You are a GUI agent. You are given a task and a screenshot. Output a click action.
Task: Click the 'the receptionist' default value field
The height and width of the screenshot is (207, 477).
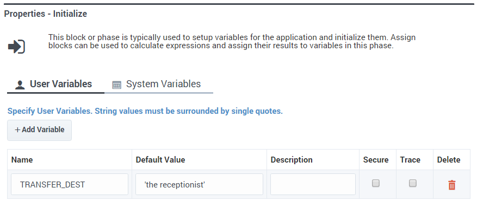click(199, 184)
